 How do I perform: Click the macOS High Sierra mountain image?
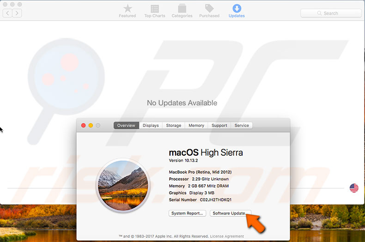pos(123,186)
